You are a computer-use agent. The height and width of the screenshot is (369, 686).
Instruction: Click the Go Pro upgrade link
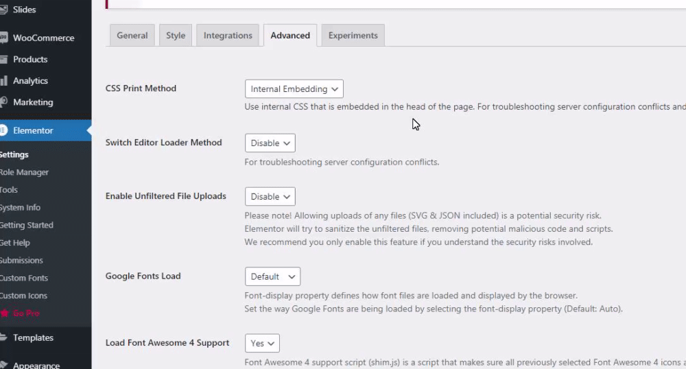pos(26,313)
